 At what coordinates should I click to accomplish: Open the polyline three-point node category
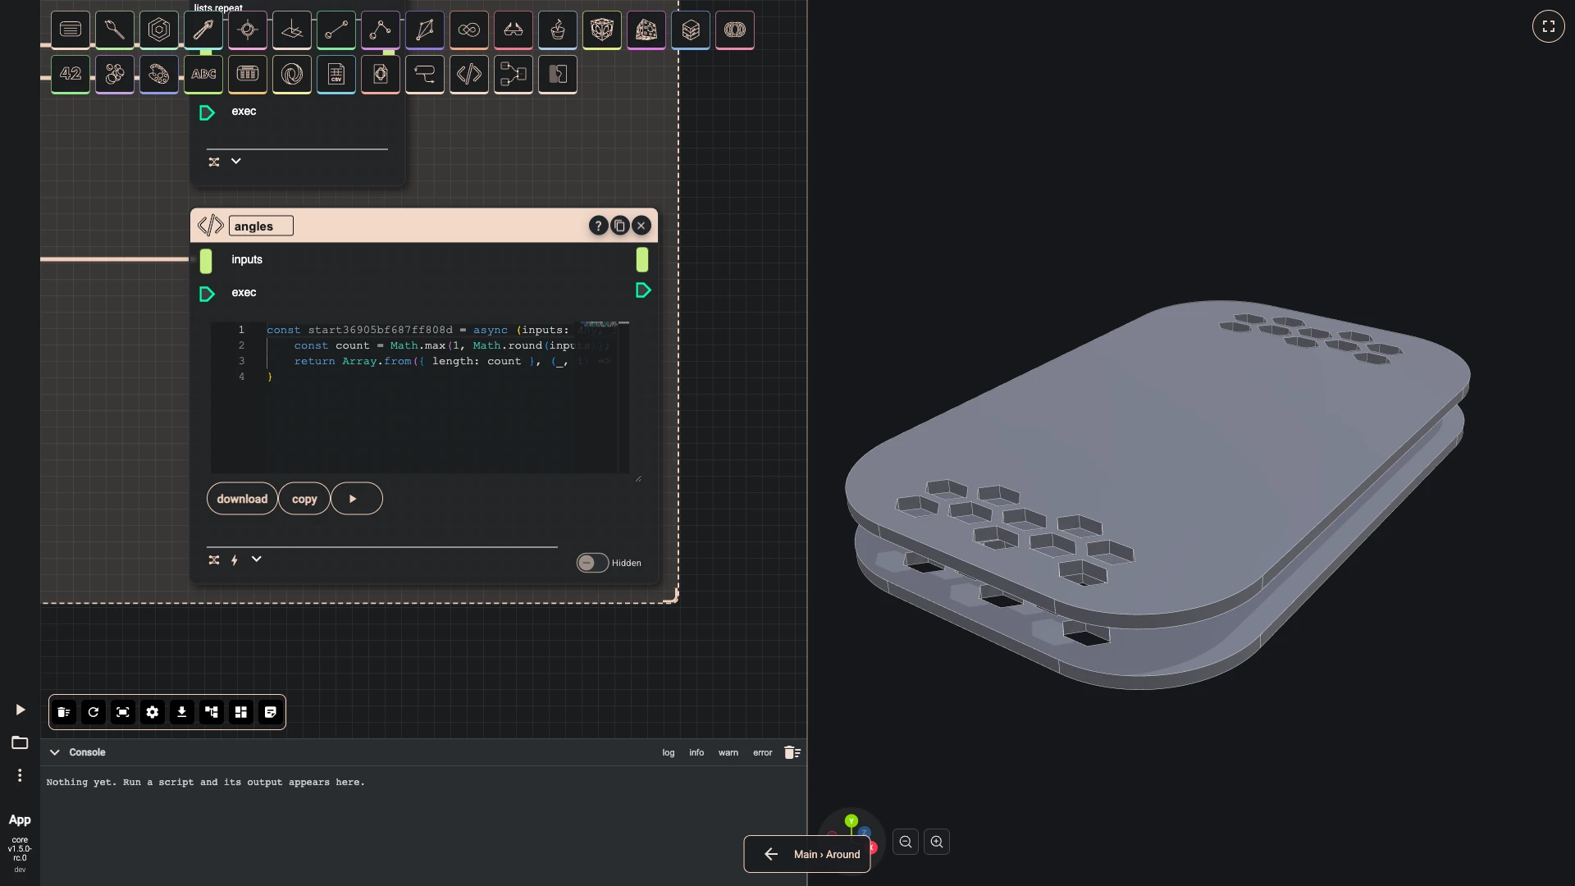(x=381, y=30)
